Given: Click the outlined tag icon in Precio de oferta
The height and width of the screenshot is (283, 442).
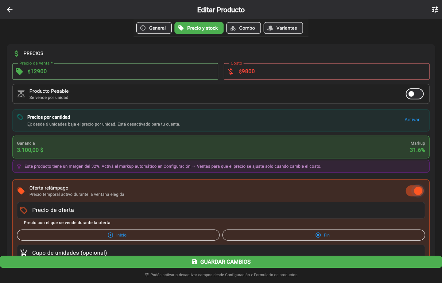Looking at the screenshot, I should tap(24, 210).
